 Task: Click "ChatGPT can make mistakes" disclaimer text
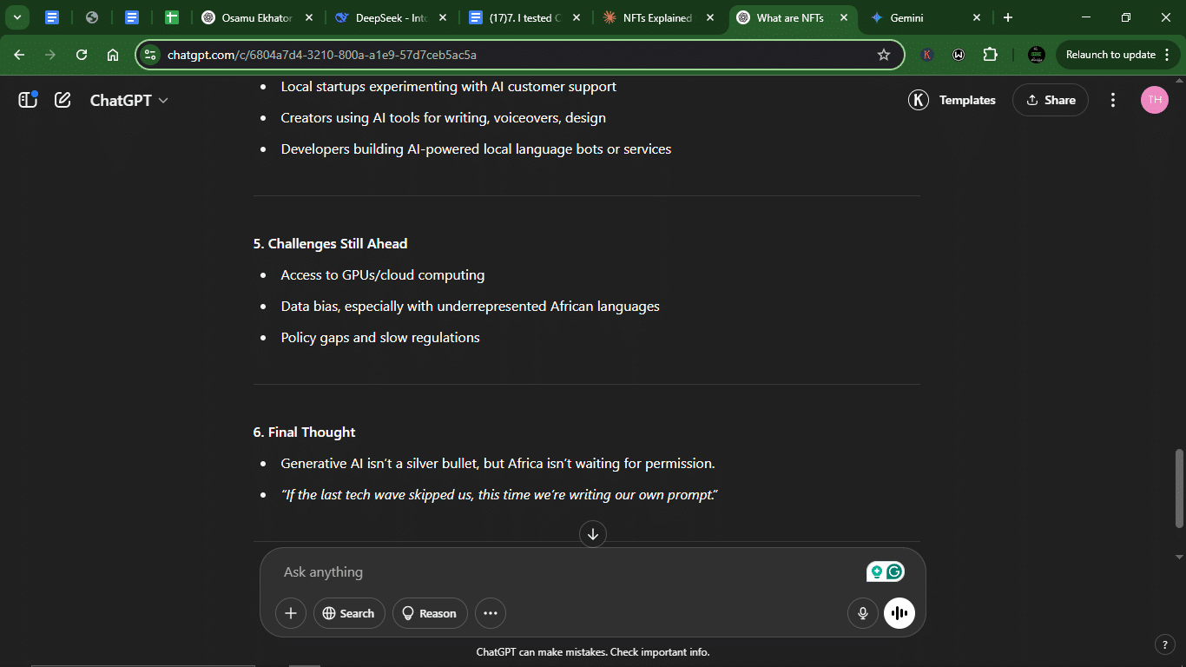point(593,652)
